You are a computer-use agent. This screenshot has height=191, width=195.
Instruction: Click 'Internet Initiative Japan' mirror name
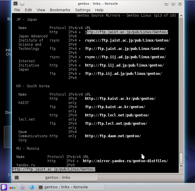[29, 65]
